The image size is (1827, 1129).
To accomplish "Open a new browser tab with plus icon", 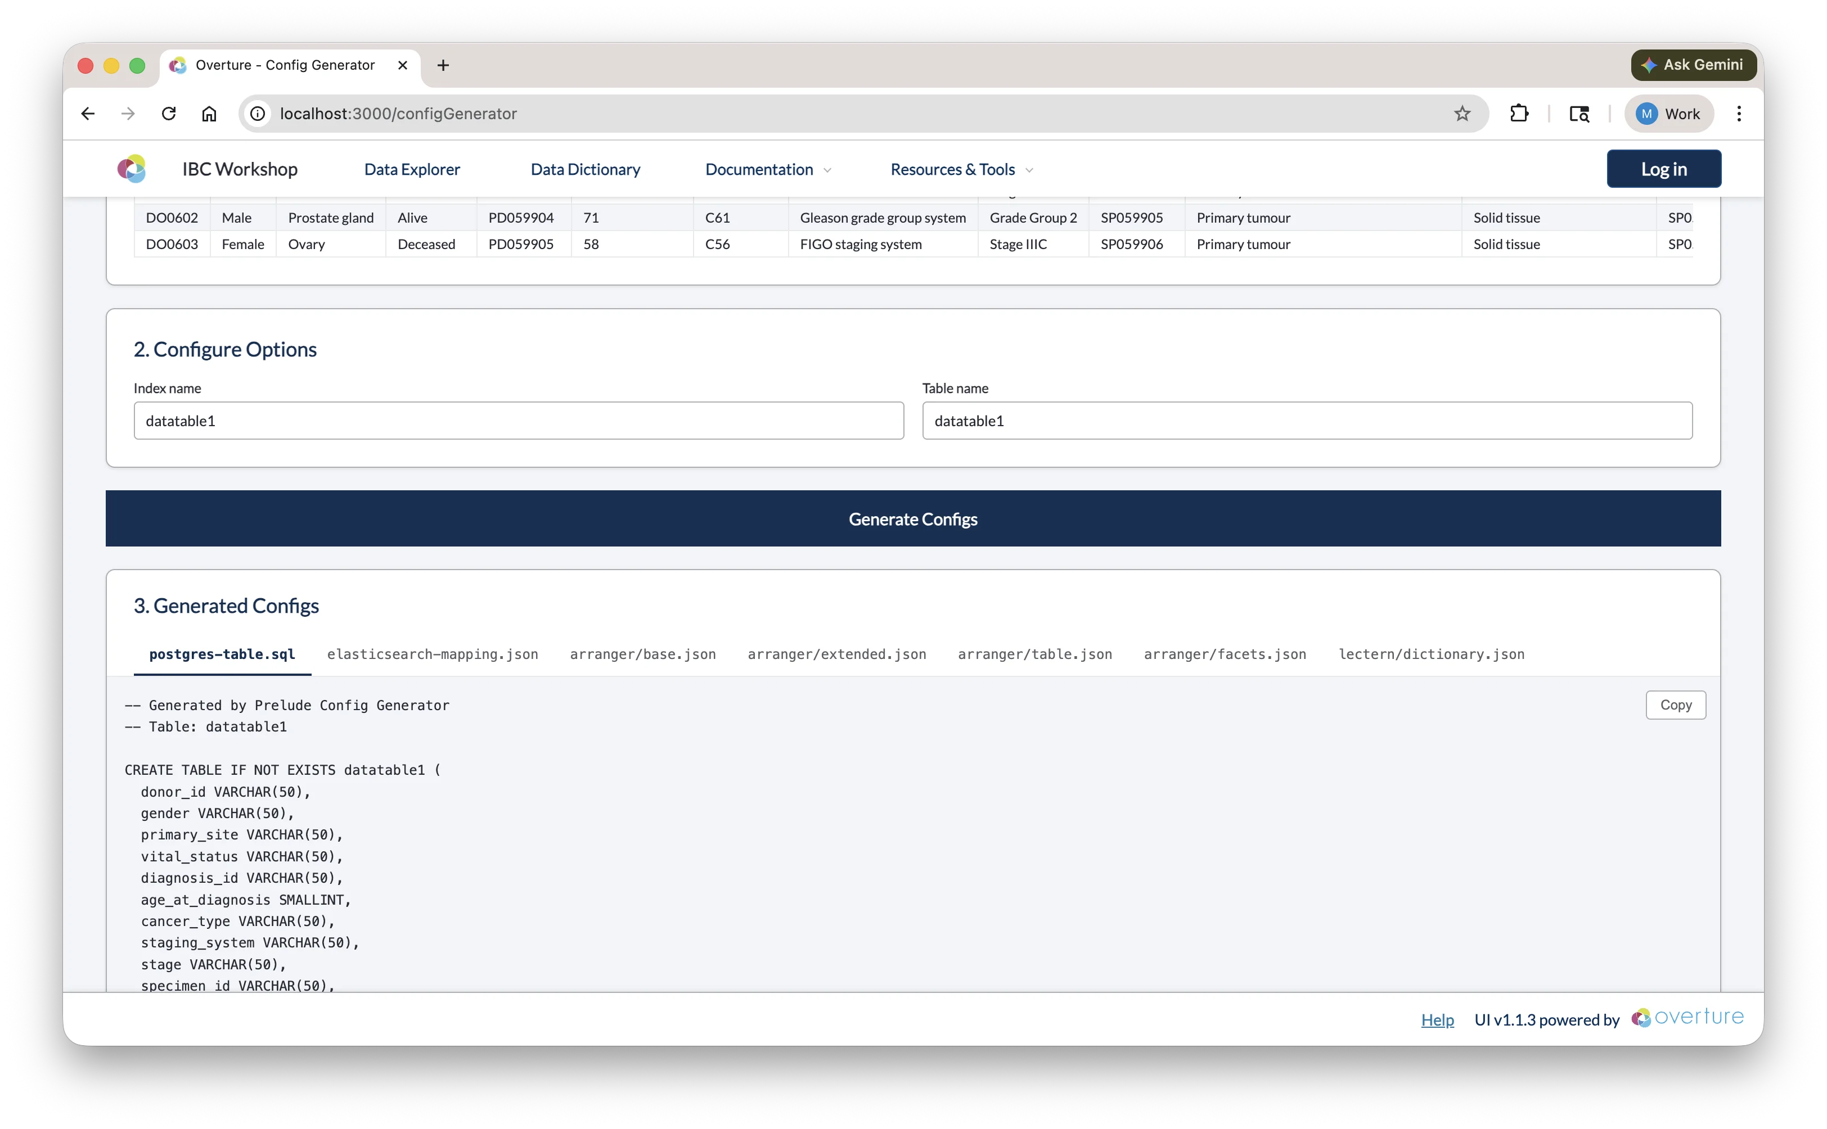I will tap(443, 65).
